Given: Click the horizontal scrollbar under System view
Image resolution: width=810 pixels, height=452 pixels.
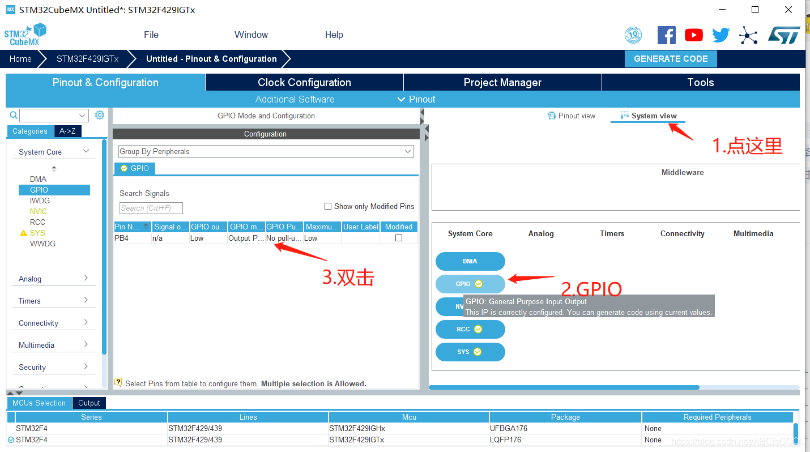Looking at the screenshot, I should point(564,387).
